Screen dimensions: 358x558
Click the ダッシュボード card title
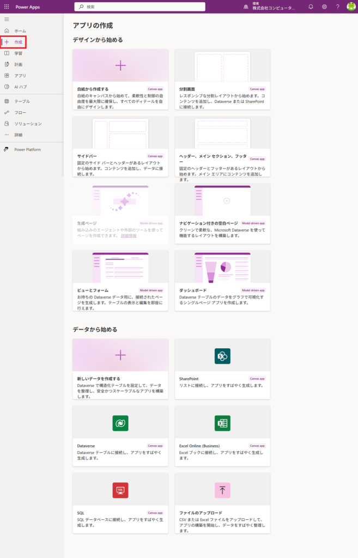[192, 290]
